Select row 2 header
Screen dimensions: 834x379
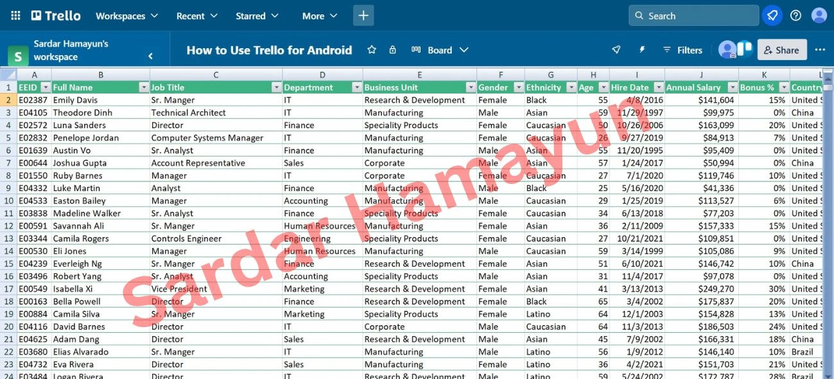point(8,100)
